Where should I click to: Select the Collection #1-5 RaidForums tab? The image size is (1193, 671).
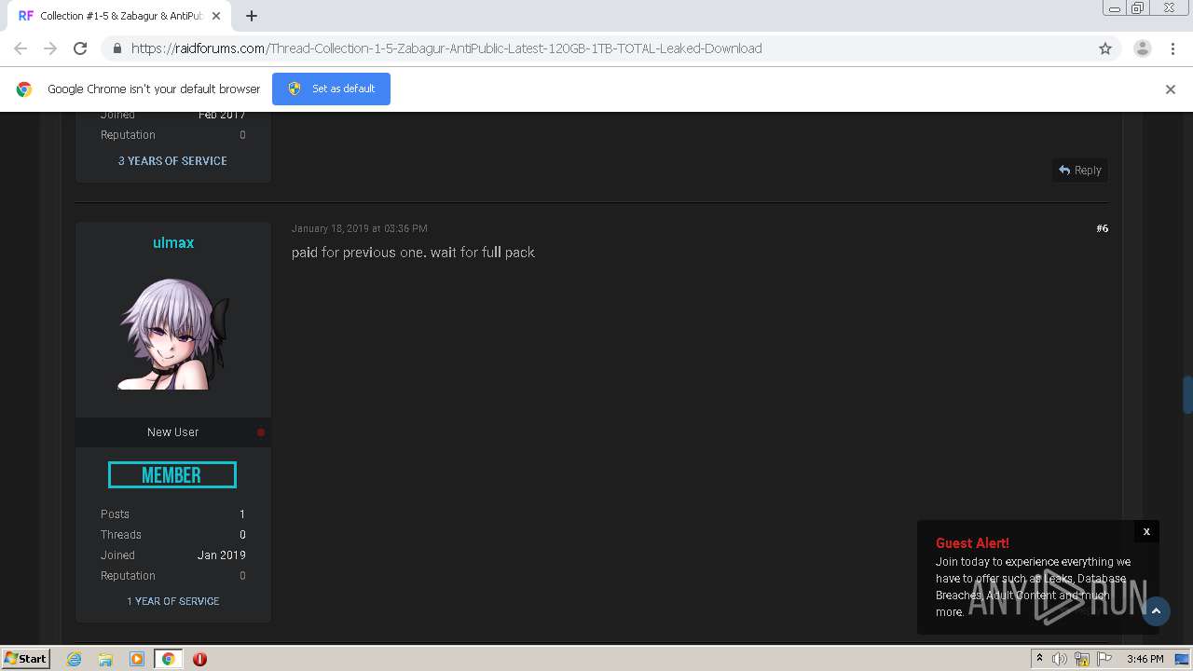point(119,16)
